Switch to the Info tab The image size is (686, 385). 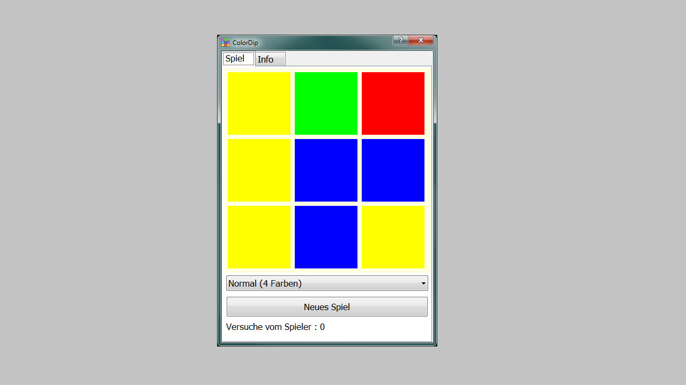coord(270,59)
